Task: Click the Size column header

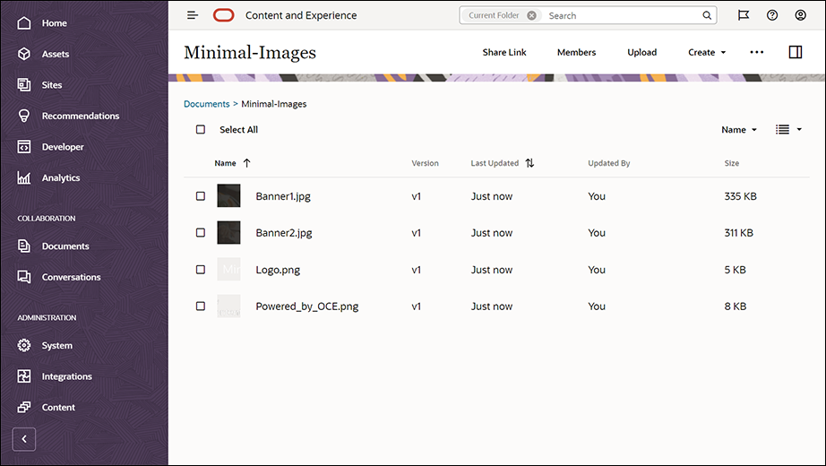Action: 731,163
